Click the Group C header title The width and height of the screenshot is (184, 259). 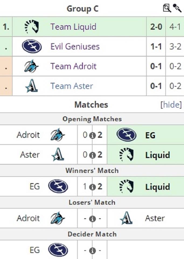pyautogui.click(x=82, y=9)
